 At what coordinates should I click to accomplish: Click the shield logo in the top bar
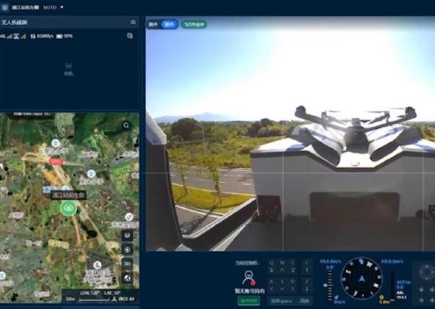click(x=4, y=7)
